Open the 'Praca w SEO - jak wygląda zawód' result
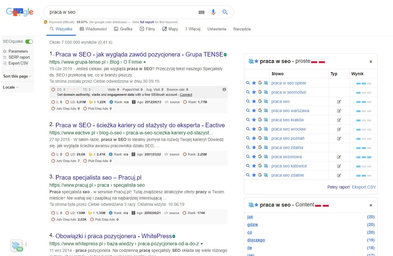 coord(139,54)
